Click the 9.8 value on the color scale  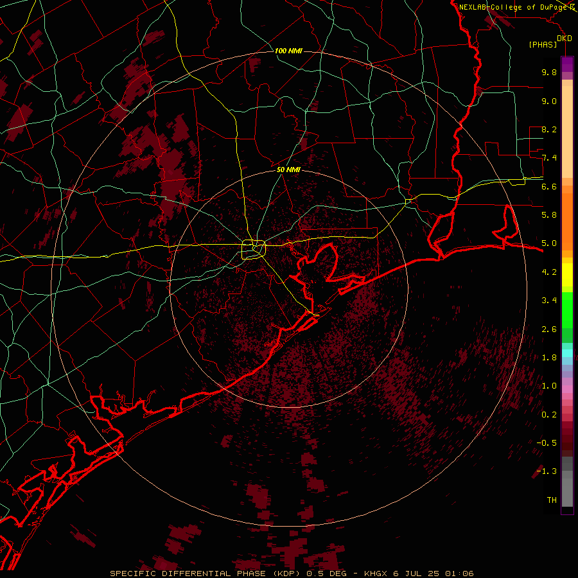click(549, 72)
